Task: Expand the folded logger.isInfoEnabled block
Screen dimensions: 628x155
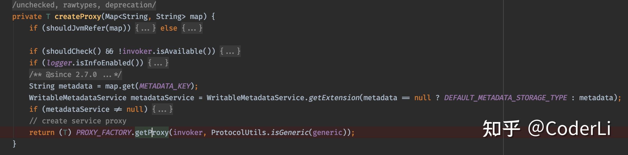Action: coord(158,63)
